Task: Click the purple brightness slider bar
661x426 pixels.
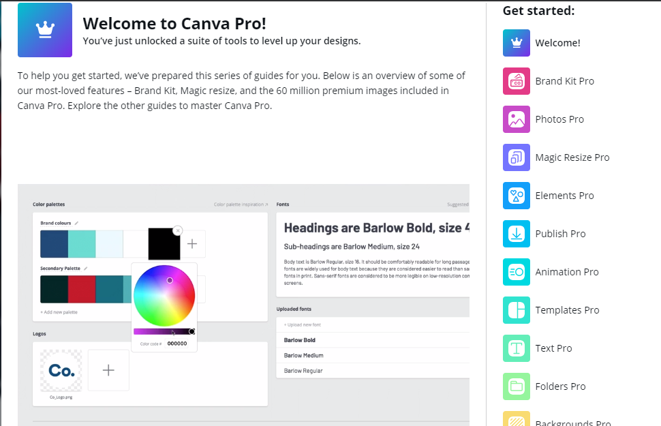Action: coord(164,331)
